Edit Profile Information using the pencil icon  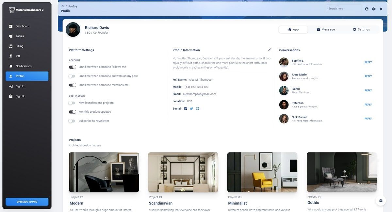pos(269,49)
